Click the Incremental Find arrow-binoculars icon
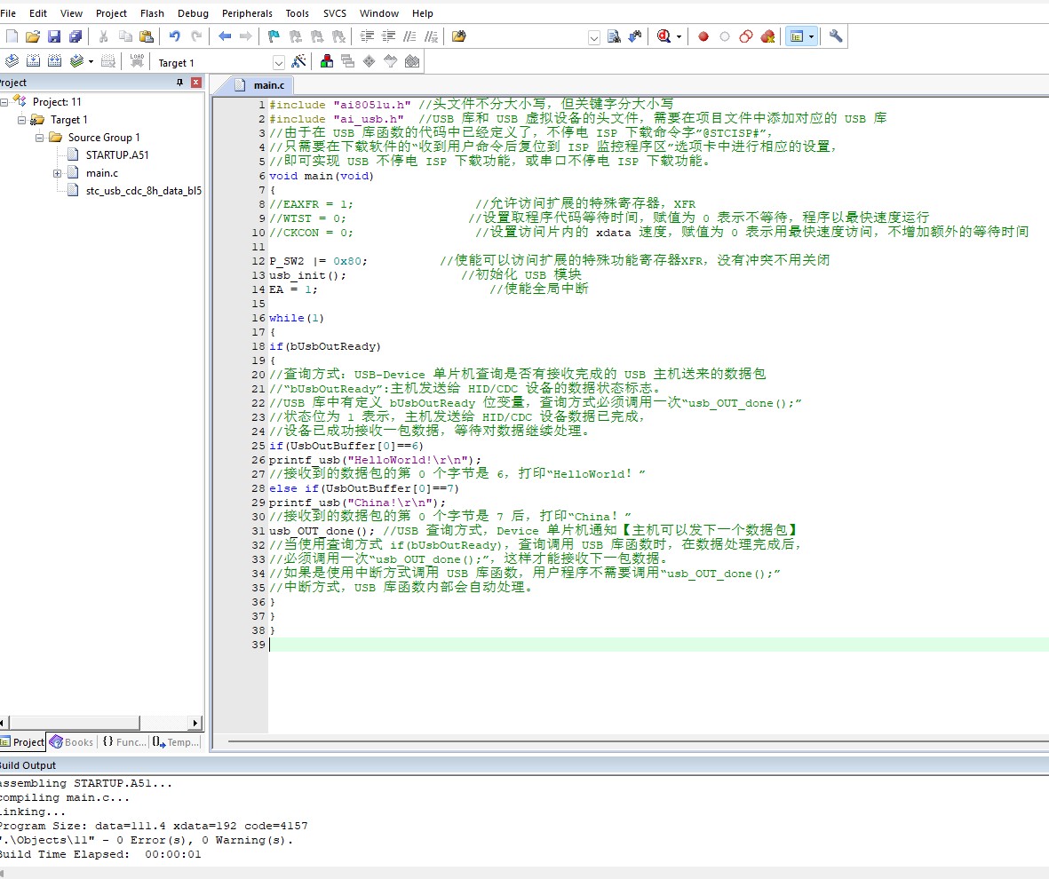Viewport: 1049px width, 879px height. pos(635,36)
